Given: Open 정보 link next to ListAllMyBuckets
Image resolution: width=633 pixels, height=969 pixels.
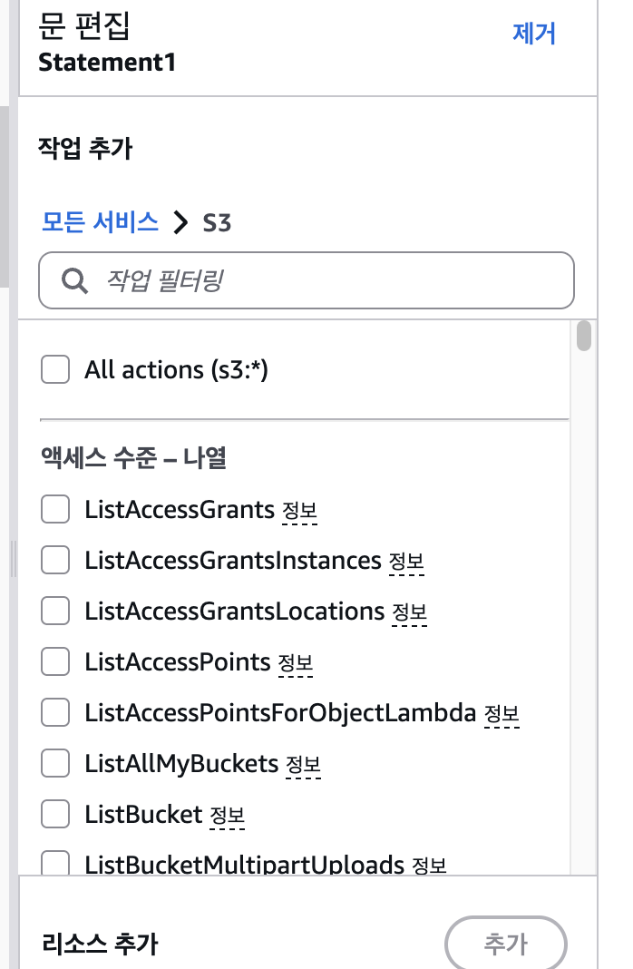Looking at the screenshot, I should point(303,766).
